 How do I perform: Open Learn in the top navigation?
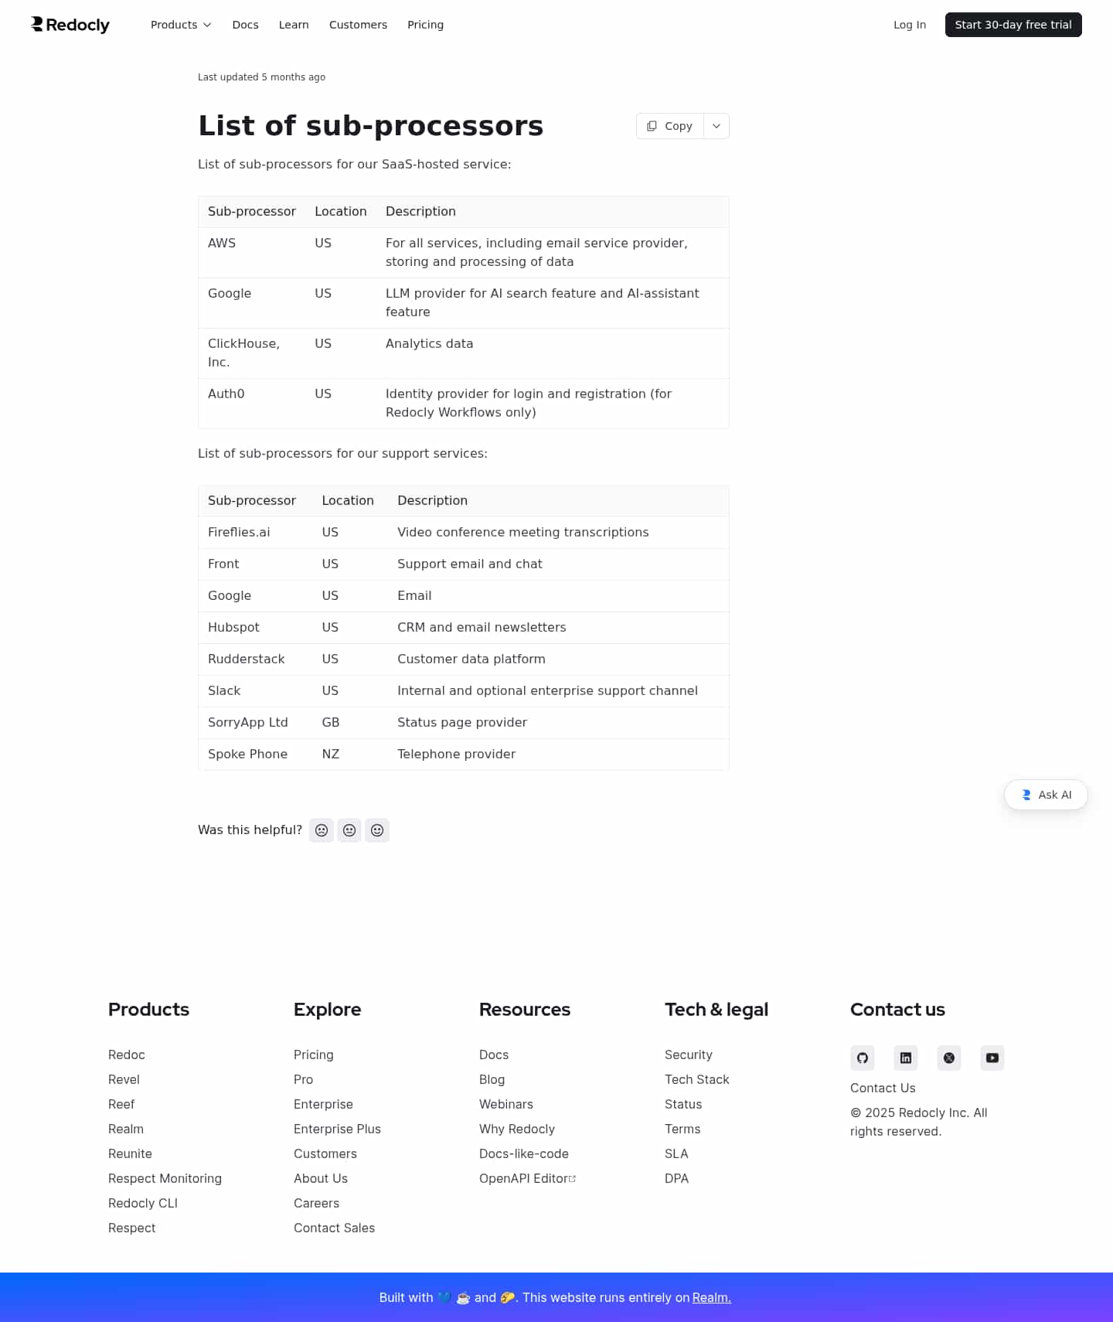(294, 25)
